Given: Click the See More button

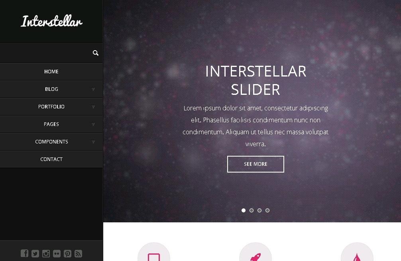Looking at the screenshot, I should tap(256, 164).
